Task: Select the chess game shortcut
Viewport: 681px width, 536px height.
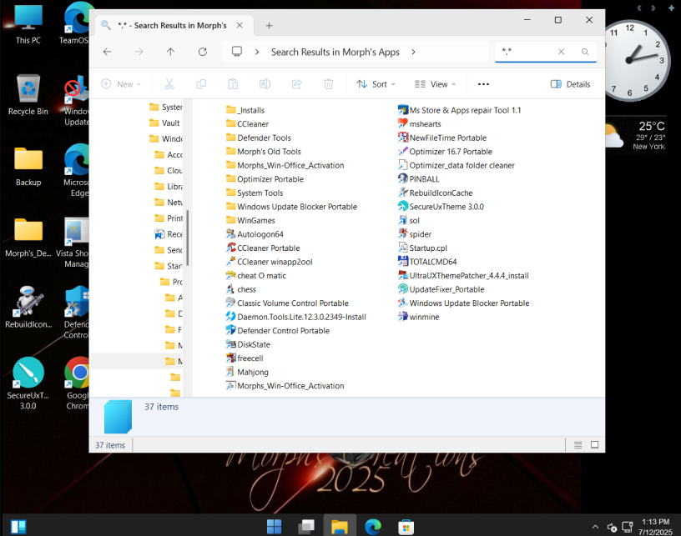Action: coord(241,289)
